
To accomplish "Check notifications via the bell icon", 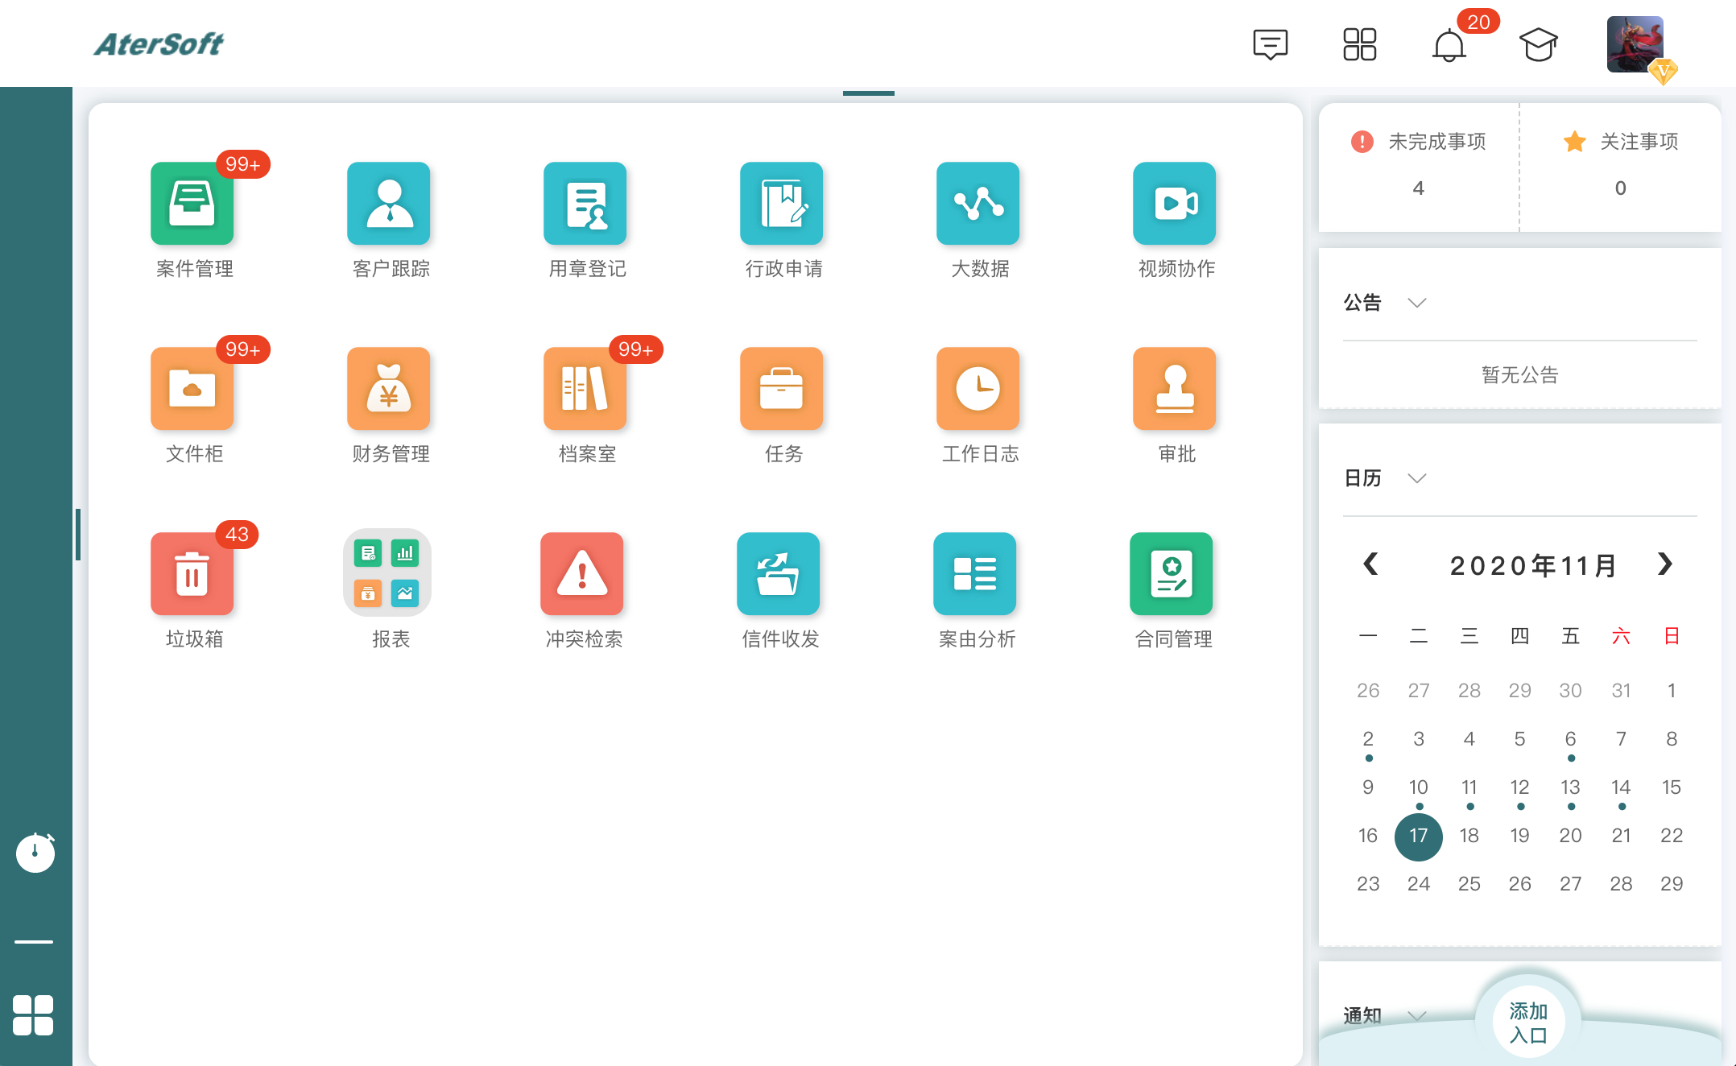I will point(1449,46).
